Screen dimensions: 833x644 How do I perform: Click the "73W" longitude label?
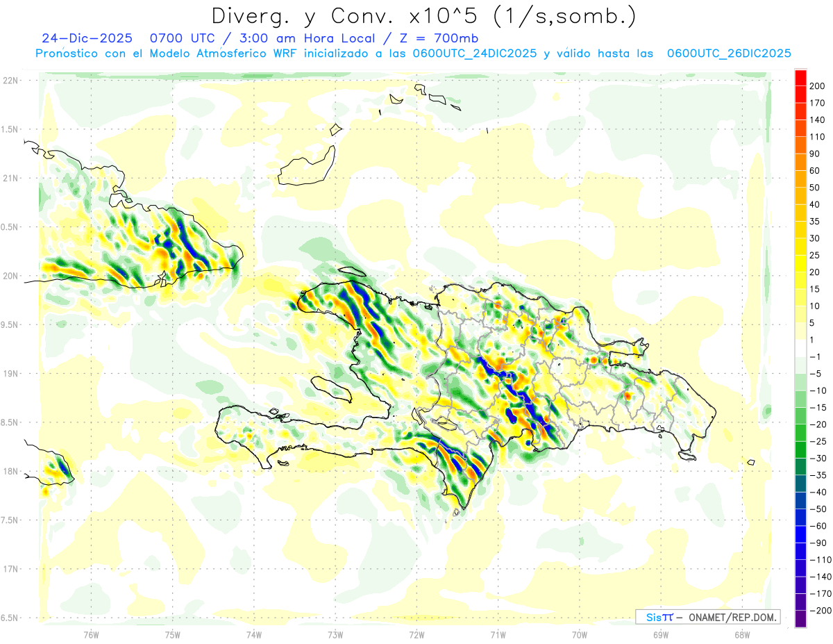(335, 634)
